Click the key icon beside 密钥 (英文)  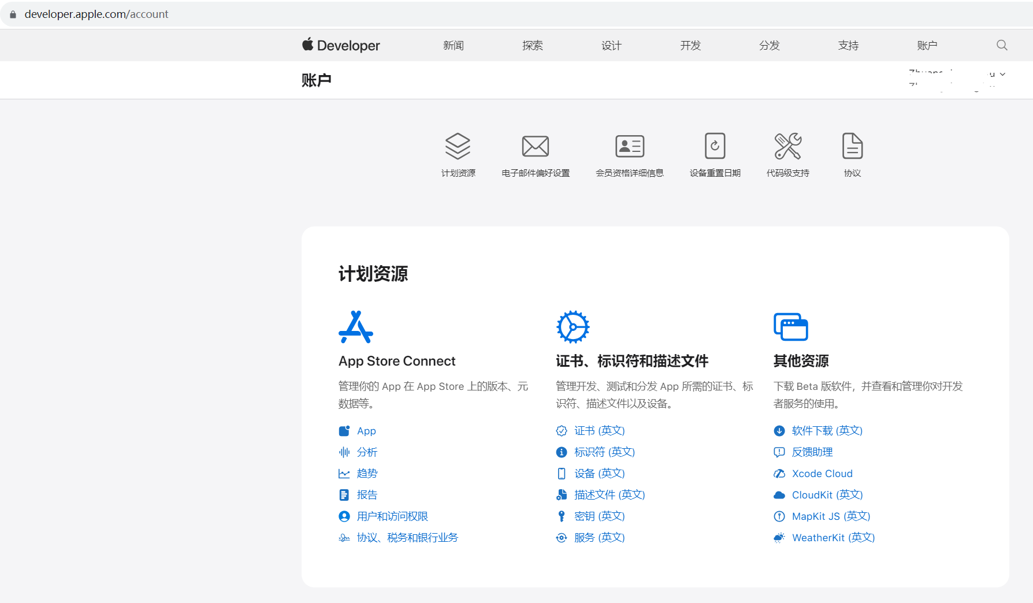[x=562, y=516]
